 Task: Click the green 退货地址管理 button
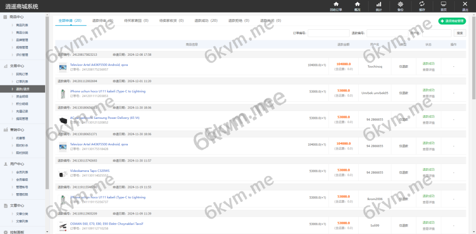451,21
